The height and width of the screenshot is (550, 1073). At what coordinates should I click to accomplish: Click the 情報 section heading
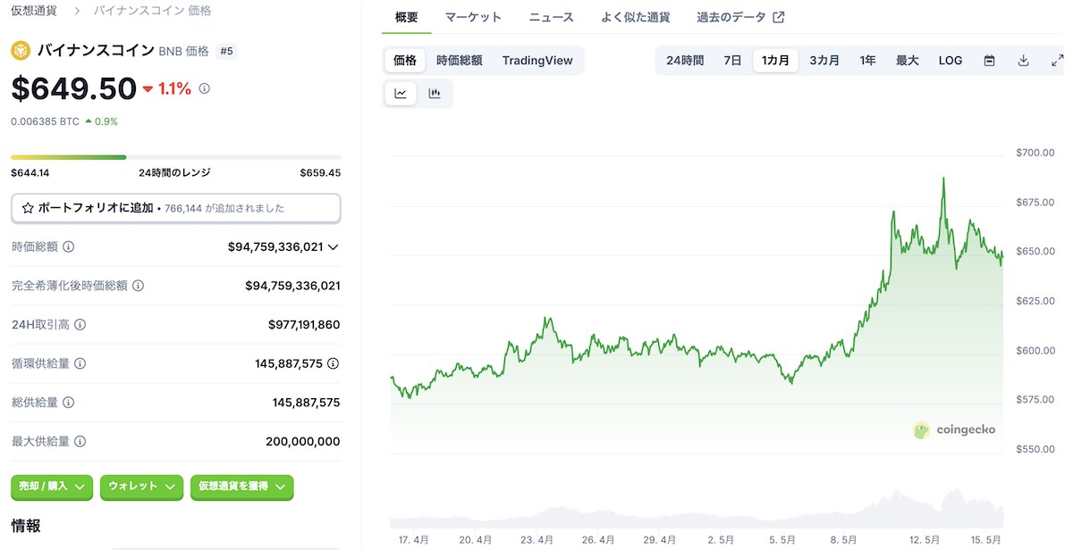[25, 526]
